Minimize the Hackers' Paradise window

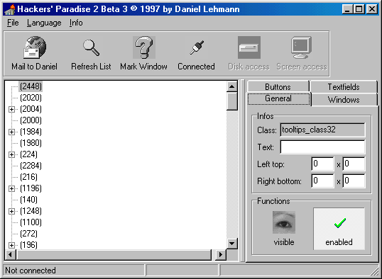point(347,9)
